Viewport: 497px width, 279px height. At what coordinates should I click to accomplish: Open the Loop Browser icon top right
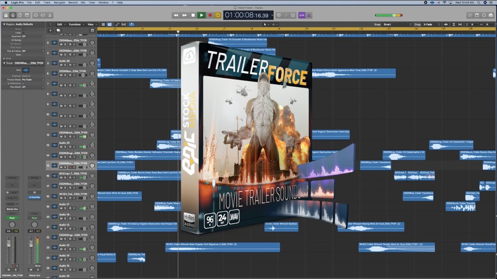(484, 15)
